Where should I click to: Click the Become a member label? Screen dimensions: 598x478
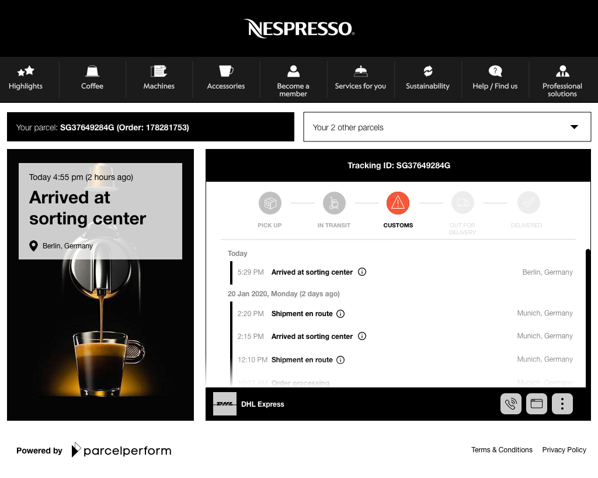point(293,90)
